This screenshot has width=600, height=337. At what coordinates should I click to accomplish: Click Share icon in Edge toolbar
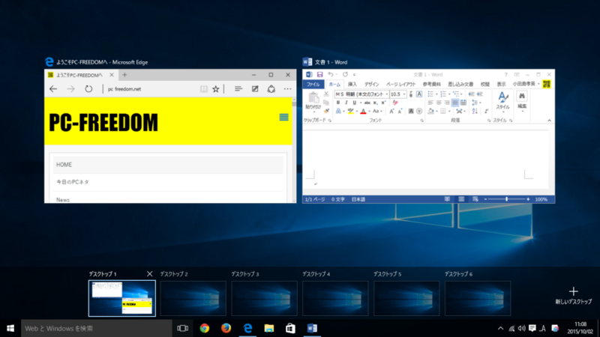coord(271,89)
